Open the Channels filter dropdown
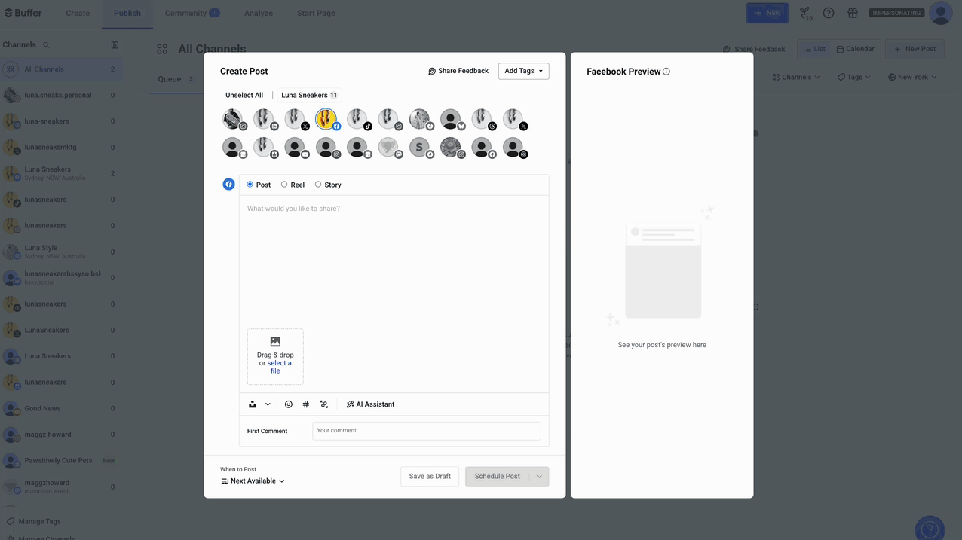 click(x=796, y=77)
